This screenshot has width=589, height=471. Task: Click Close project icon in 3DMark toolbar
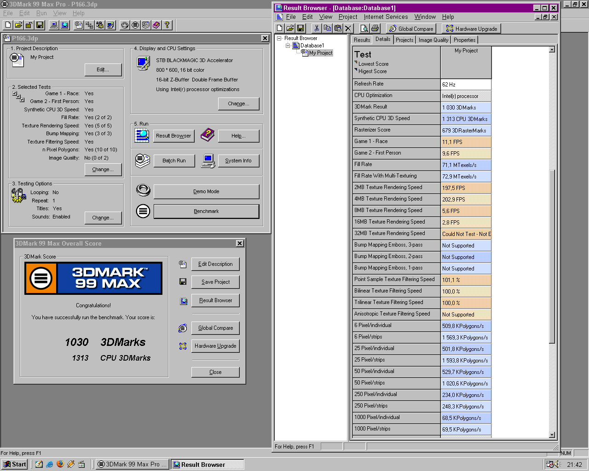pos(29,25)
